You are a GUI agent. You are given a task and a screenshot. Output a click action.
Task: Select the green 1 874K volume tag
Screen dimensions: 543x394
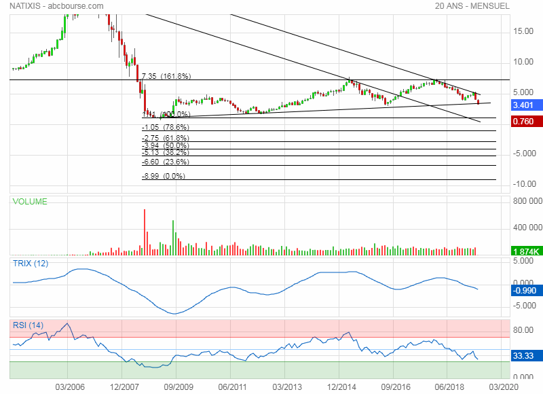[527, 251]
